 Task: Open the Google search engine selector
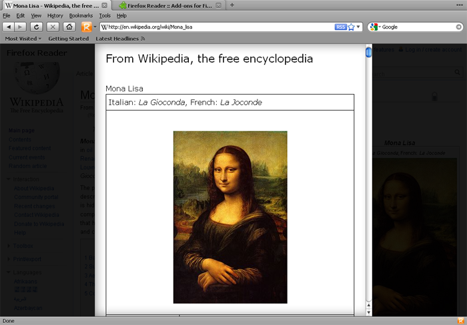pos(375,27)
